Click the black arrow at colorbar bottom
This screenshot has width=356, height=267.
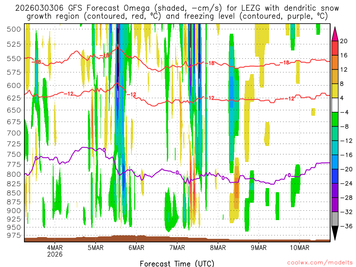pos(335,233)
